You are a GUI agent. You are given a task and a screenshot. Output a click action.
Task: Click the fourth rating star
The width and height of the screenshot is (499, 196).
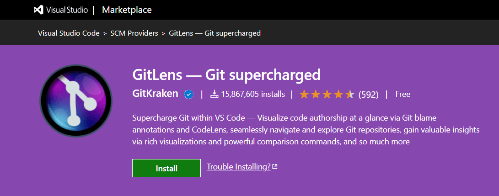click(x=338, y=95)
